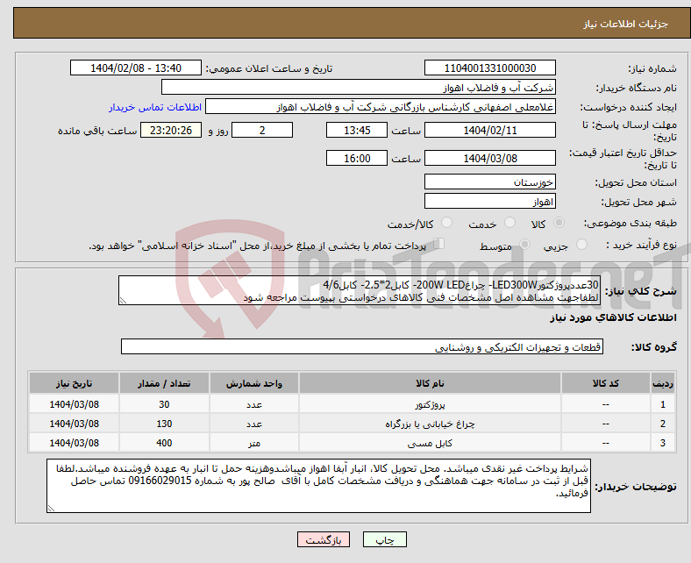691x563 pixels.
Task: Click the 13:45 deadline time field
Action: [x=357, y=130]
